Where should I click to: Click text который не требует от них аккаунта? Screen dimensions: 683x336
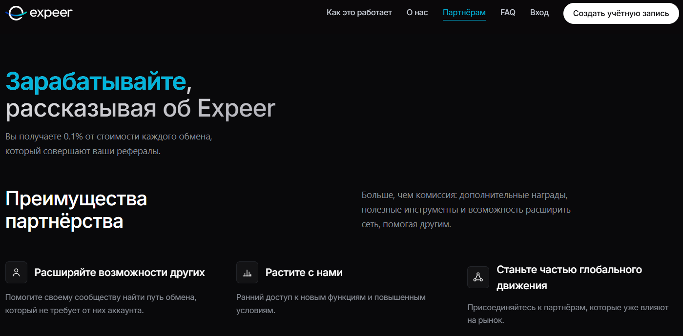[x=75, y=311]
